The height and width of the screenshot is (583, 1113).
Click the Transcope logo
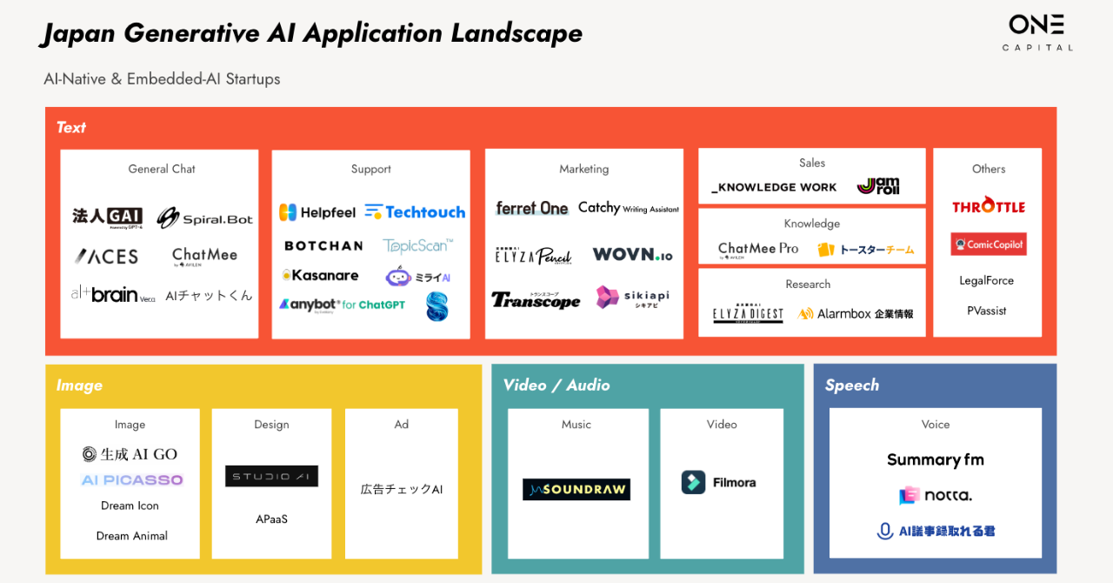(537, 301)
